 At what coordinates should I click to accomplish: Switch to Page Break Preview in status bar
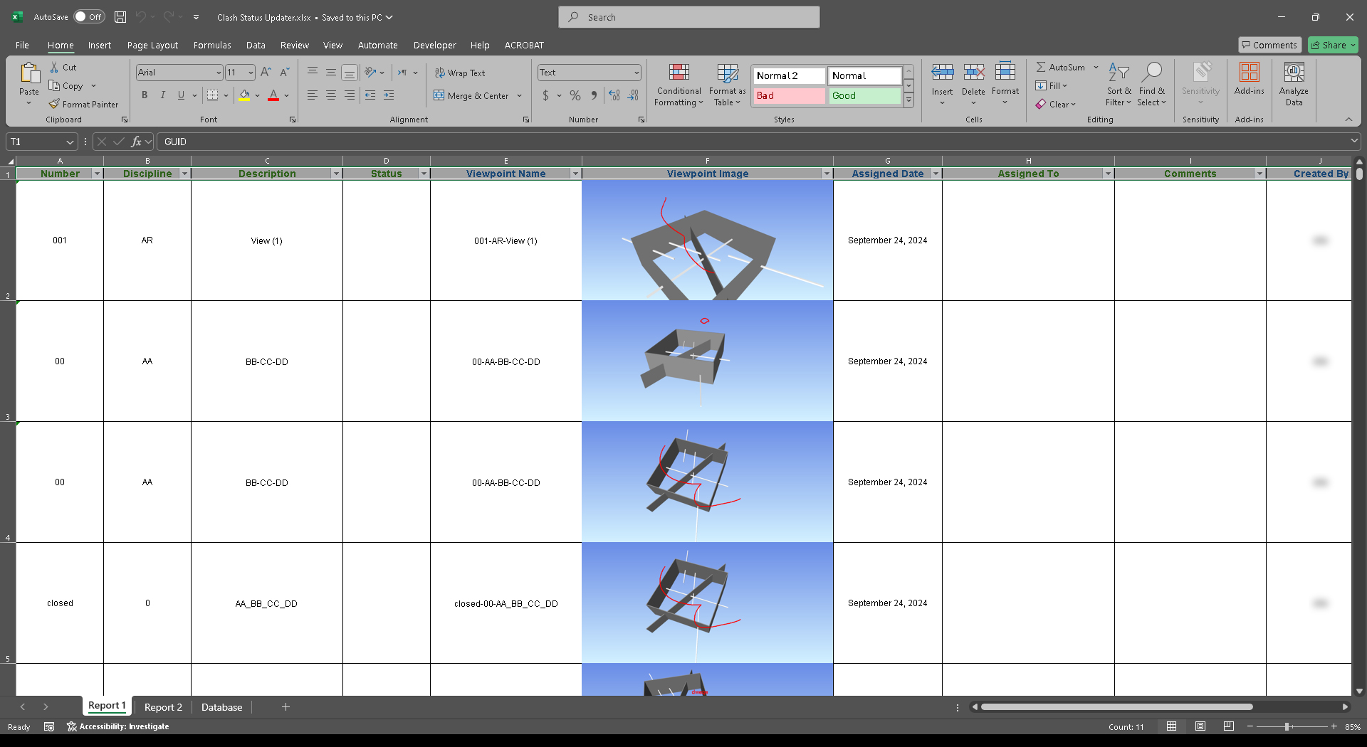click(x=1229, y=726)
